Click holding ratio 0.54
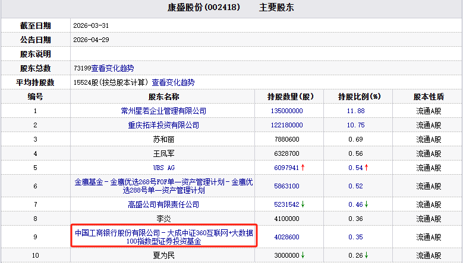The image size is (463, 263). 355,168
